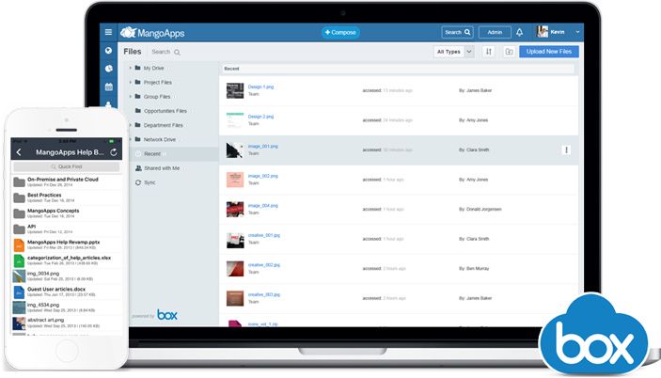Viewport: 661px width, 378px height.
Task: Click the Opportunities Files folder icon
Action: 138,111
